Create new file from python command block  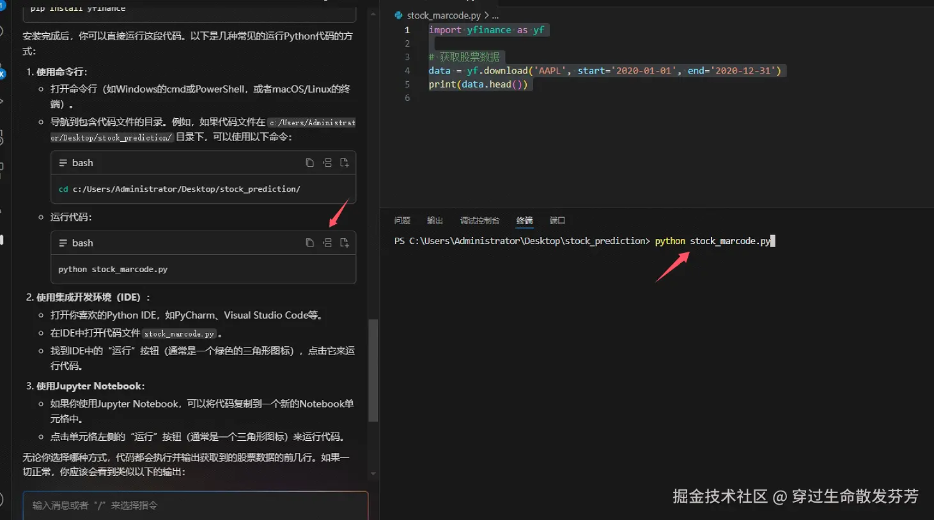345,243
